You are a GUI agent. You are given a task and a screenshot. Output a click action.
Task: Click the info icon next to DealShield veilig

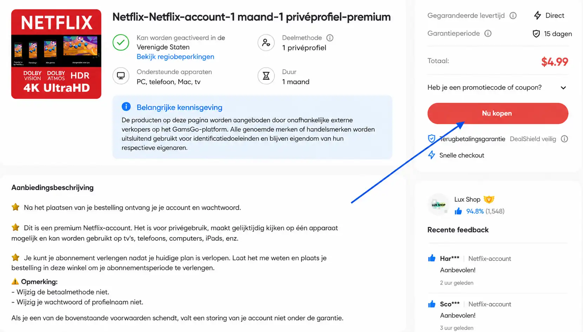[x=564, y=139]
